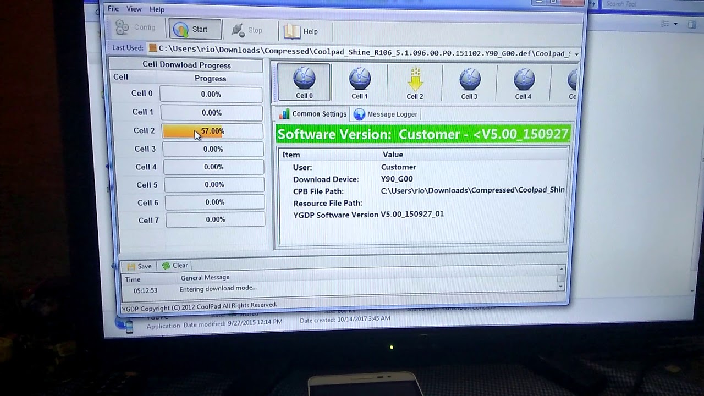Click the Cell 0 progress bar
Image resolution: width=704 pixels, height=396 pixels.
(x=211, y=94)
